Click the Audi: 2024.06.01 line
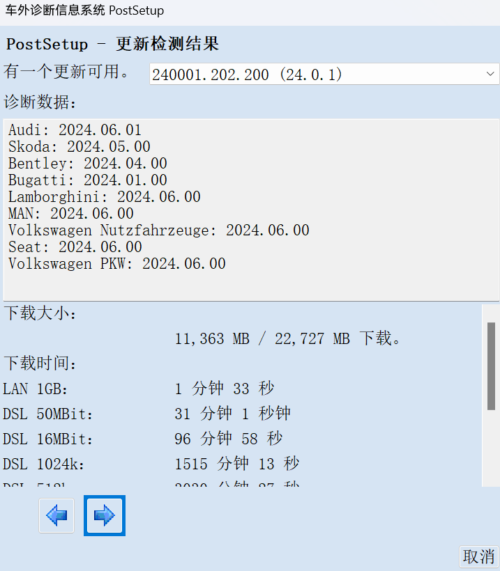The image size is (500, 571). [x=75, y=130]
